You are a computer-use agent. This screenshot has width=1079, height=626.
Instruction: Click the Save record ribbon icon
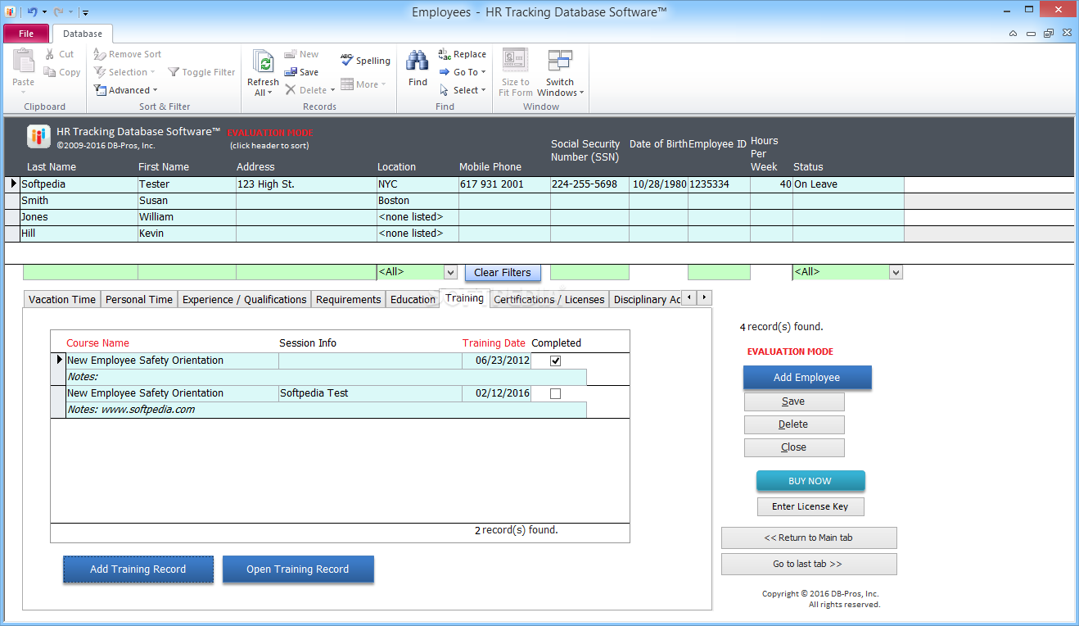(x=290, y=72)
